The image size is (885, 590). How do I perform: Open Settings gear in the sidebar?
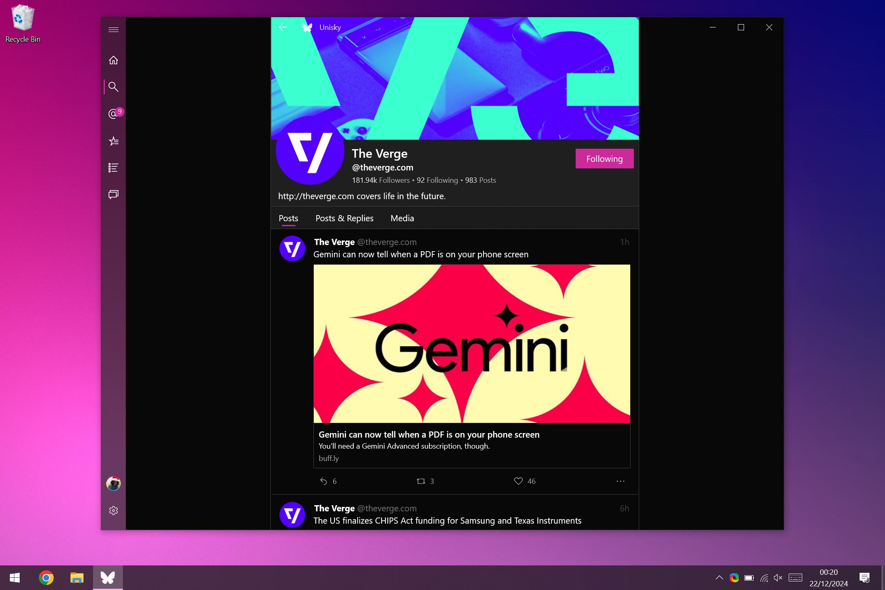pyautogui.click(x=113, y=511)
